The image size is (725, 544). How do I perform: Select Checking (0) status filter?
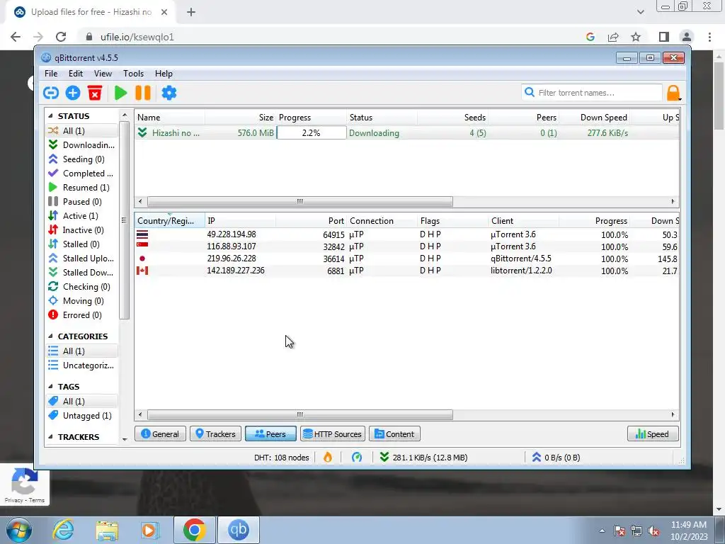81,287
